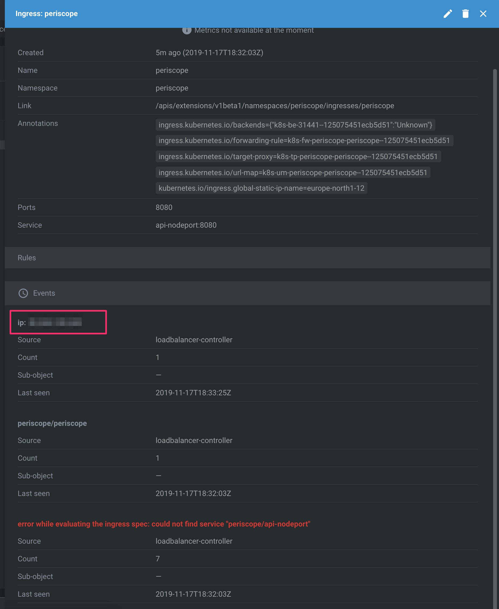Close the periscope ingress dialog
Screen dimensions: 499x609
click(x=483, y=14)
